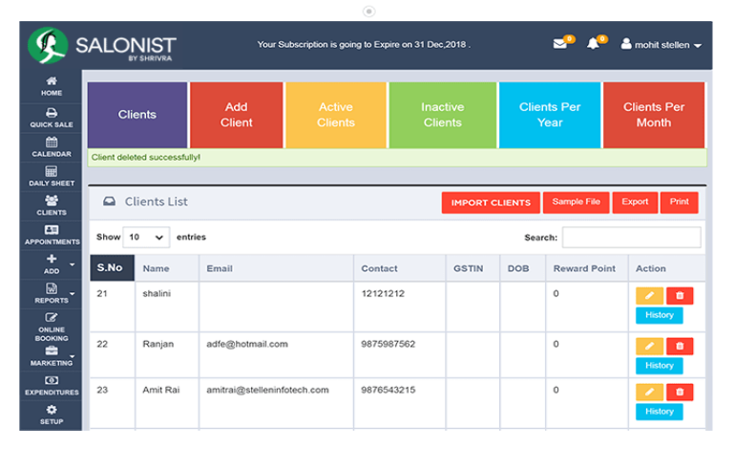The width and height of the screenshot is (735, 449).
Task: Click the Reports document icon in sidebar
Action: coord(52,289)
